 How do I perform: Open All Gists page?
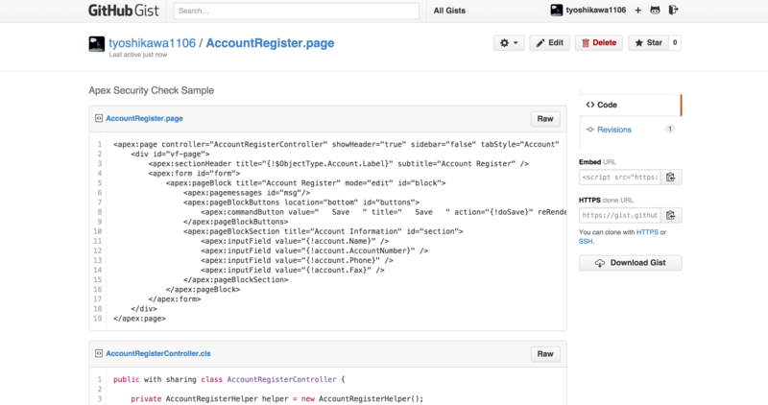pos(449,11)
